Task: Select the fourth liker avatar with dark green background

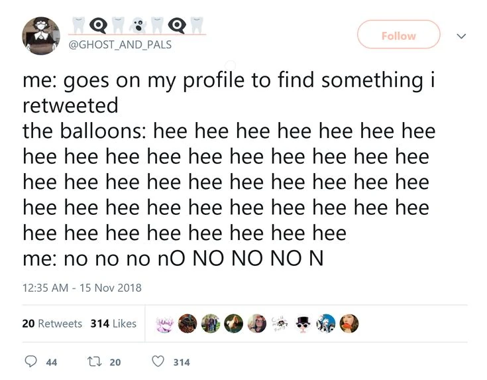Action: coord(234,324)
